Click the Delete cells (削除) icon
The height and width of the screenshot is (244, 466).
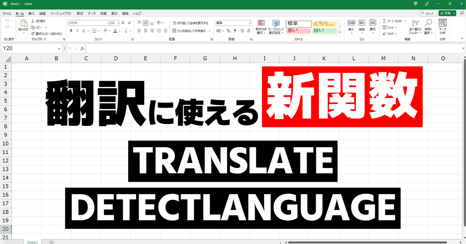click(x=362, y=23)
